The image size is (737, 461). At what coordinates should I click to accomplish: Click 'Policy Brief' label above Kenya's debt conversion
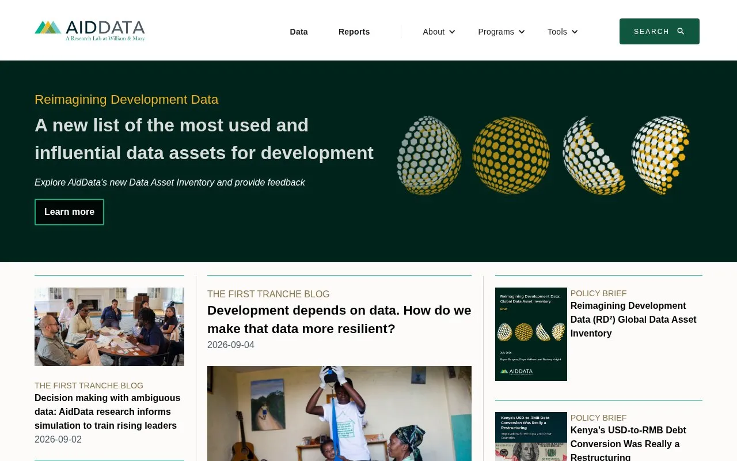598,418
